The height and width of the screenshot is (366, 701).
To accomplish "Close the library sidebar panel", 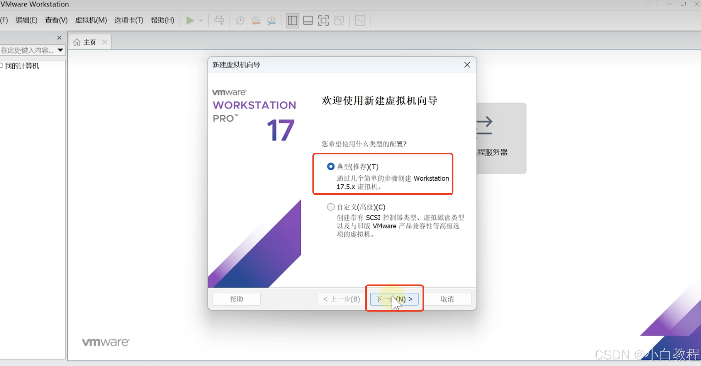I will [x=59, y=38].
